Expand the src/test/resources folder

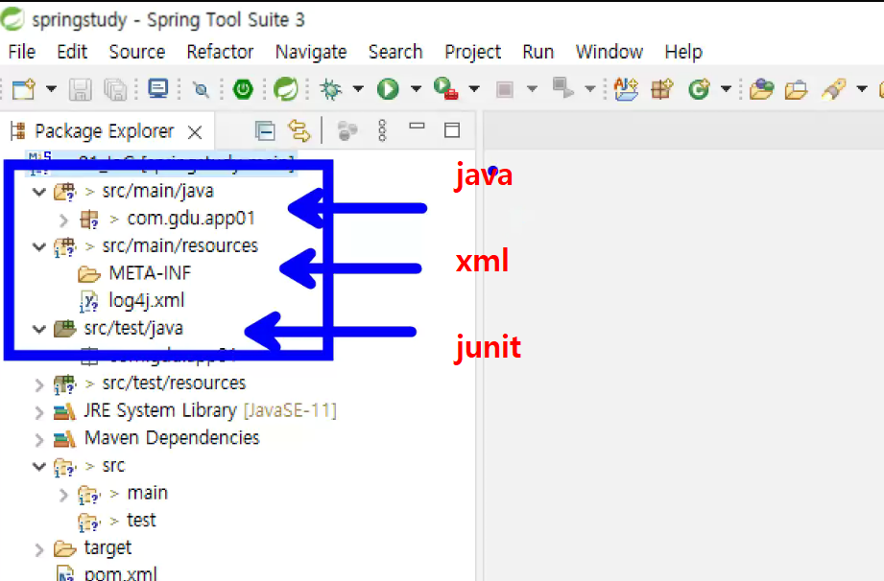coord(39,384)
